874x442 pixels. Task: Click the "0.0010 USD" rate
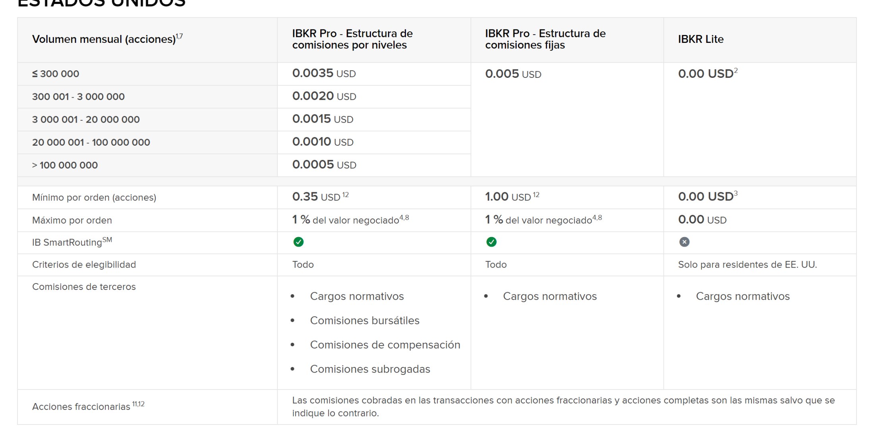tap(323, 142)
